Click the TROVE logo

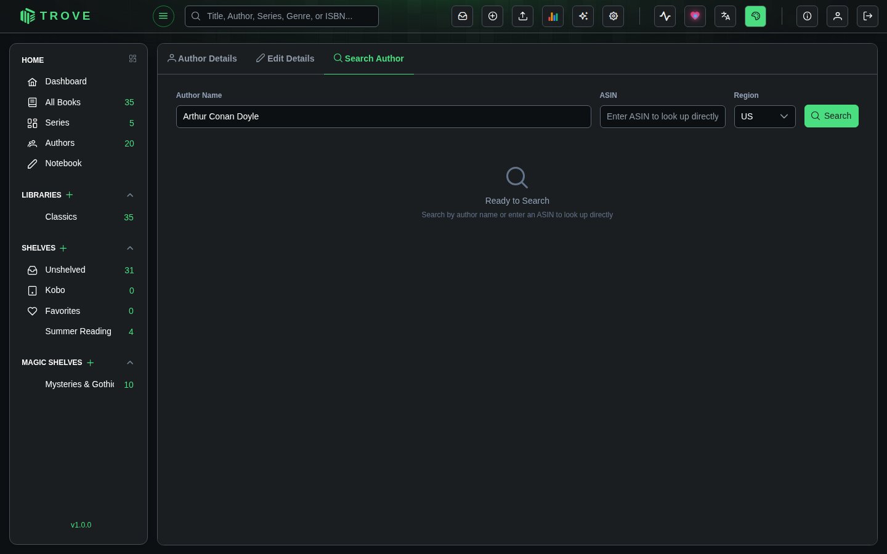[x=55, y=16]
